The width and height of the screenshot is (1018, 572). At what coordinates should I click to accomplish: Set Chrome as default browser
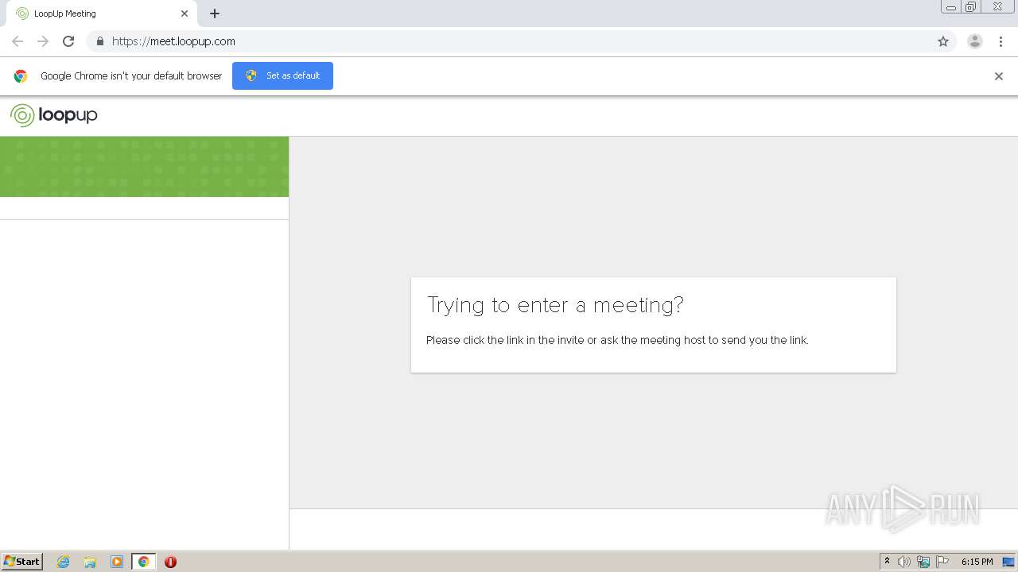(282, 75)
